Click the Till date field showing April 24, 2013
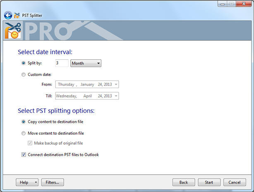Screen dimensions: 254x192 coord(87,96)
